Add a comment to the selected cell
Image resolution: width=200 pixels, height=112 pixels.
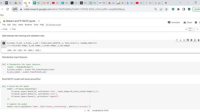click(187, 40)
